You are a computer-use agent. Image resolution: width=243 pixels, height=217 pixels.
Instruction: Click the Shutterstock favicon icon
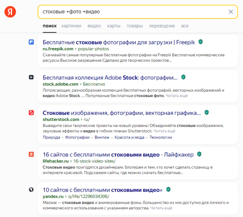(x=31, y=112)
